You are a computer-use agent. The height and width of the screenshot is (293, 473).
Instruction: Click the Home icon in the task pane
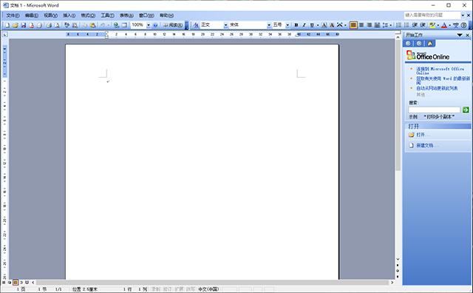coord(430,44)
